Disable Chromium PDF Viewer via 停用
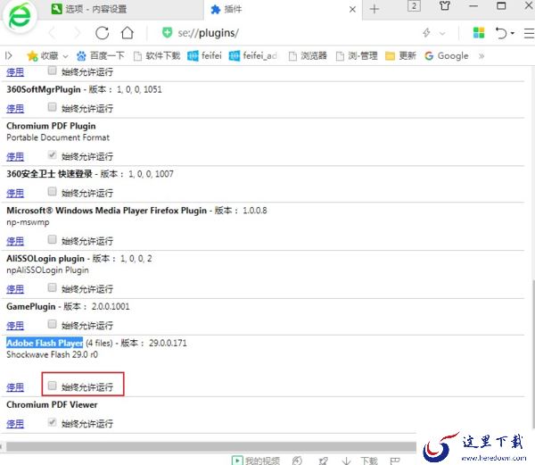The width and height of the screenshot is (535, 465). click(15, 424)
